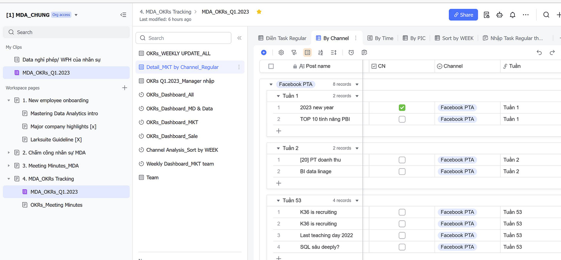Screen dimensions: 561x260
Task: Click the Share button
Action: pyautogui.click(x=464, y=15)
